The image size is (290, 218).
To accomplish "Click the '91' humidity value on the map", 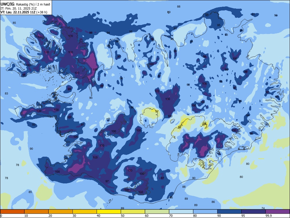I will [253, 14].
